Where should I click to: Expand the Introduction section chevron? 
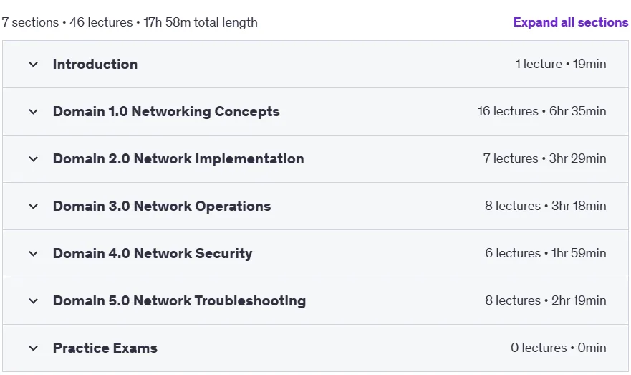(34, 65)
